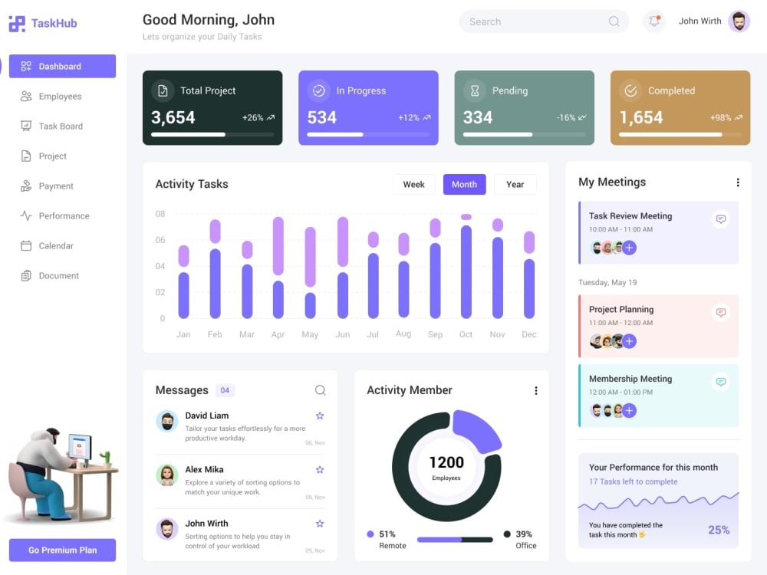Screen dimensions: 767x575
Task: Open the Project Planning meeting title
Action: [621, 309]
